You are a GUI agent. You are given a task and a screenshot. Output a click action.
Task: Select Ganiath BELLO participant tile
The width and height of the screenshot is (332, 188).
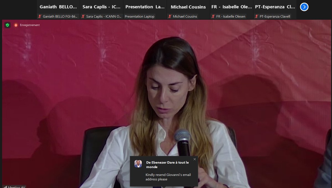[x=58, y=10]
